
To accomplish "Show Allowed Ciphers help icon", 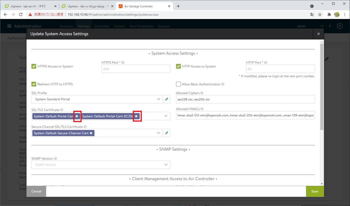I will point(202,93).
